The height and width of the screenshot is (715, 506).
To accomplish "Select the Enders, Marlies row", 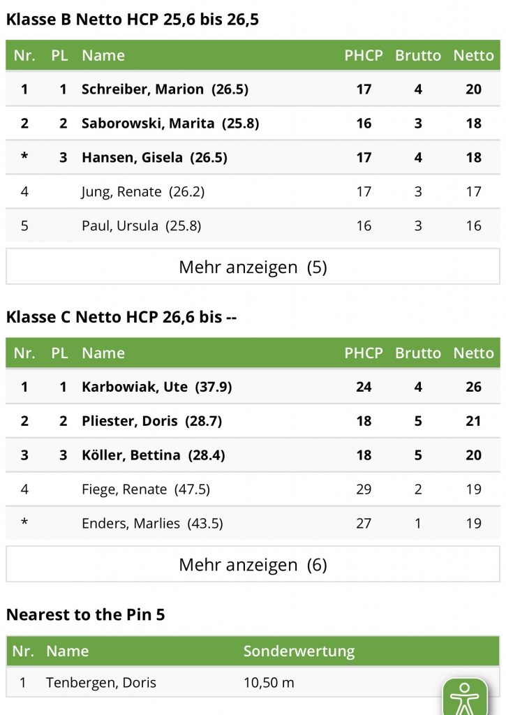I will 253,524.
